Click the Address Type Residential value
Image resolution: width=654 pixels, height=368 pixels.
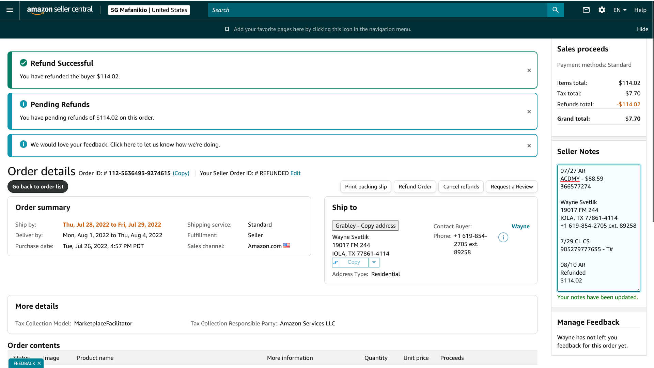[x=385, y=274]
